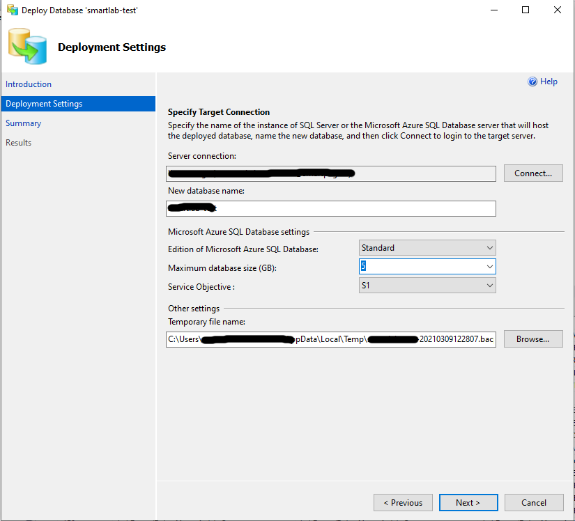Cancel the database deployment wizard
575x521 pixels.
click(x=534, y=502)
